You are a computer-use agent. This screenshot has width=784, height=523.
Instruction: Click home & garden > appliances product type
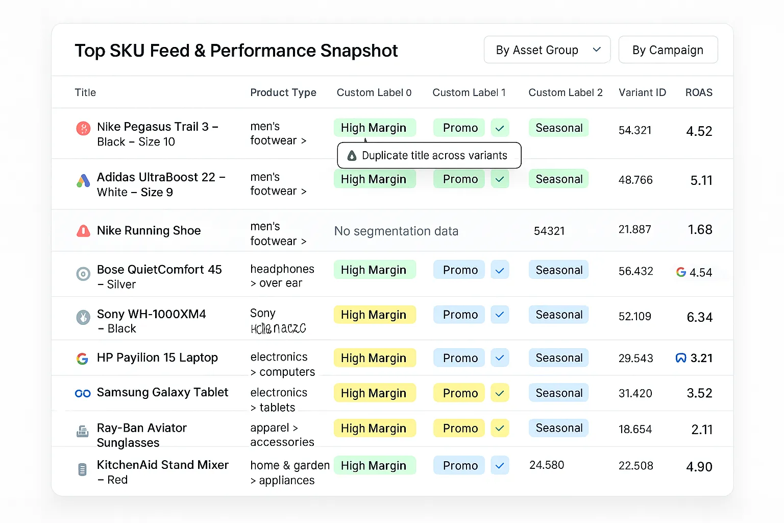tap(289, 473)
